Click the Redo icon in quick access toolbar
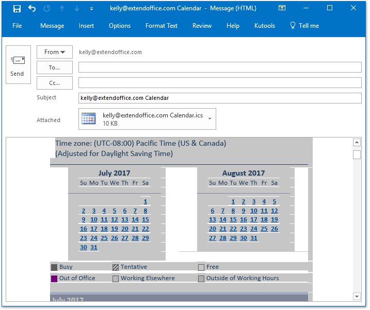370x310 pixels. [x=47, y=9]
